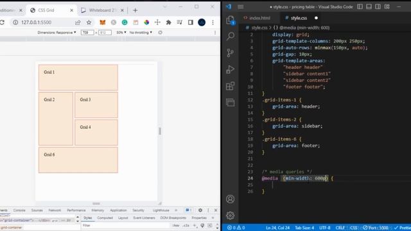Click Ln 24, Col 24 in status bar
The height and width of the screenshot is (231, 411).
coord(277,228)
